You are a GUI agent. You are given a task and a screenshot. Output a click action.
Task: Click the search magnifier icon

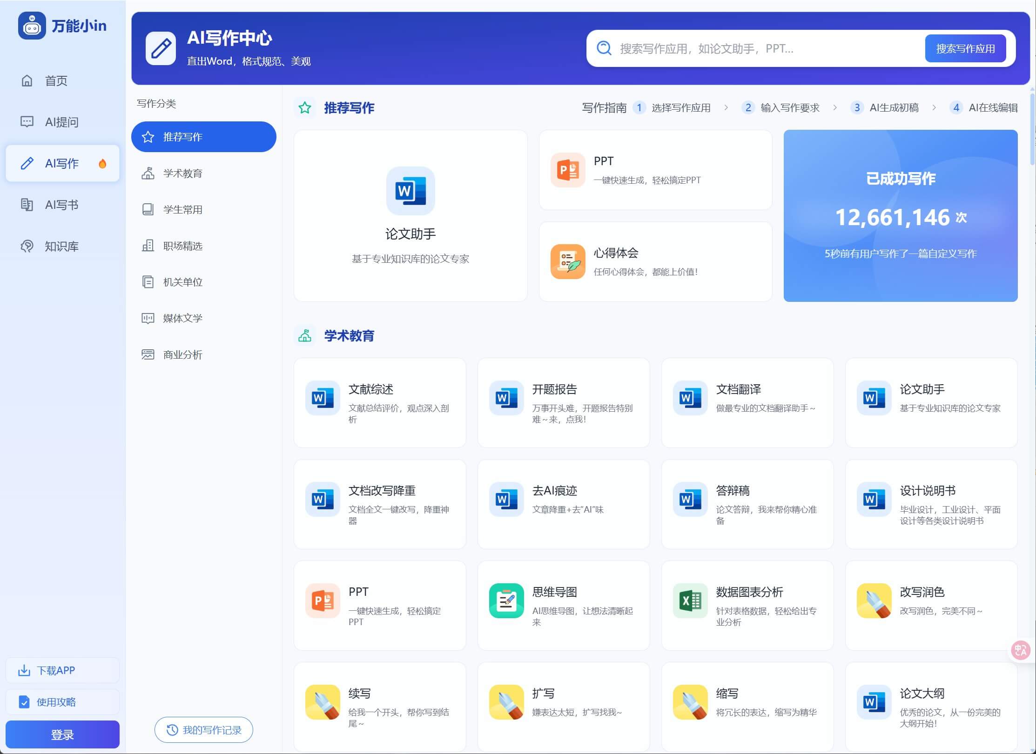tap(604, 48)
